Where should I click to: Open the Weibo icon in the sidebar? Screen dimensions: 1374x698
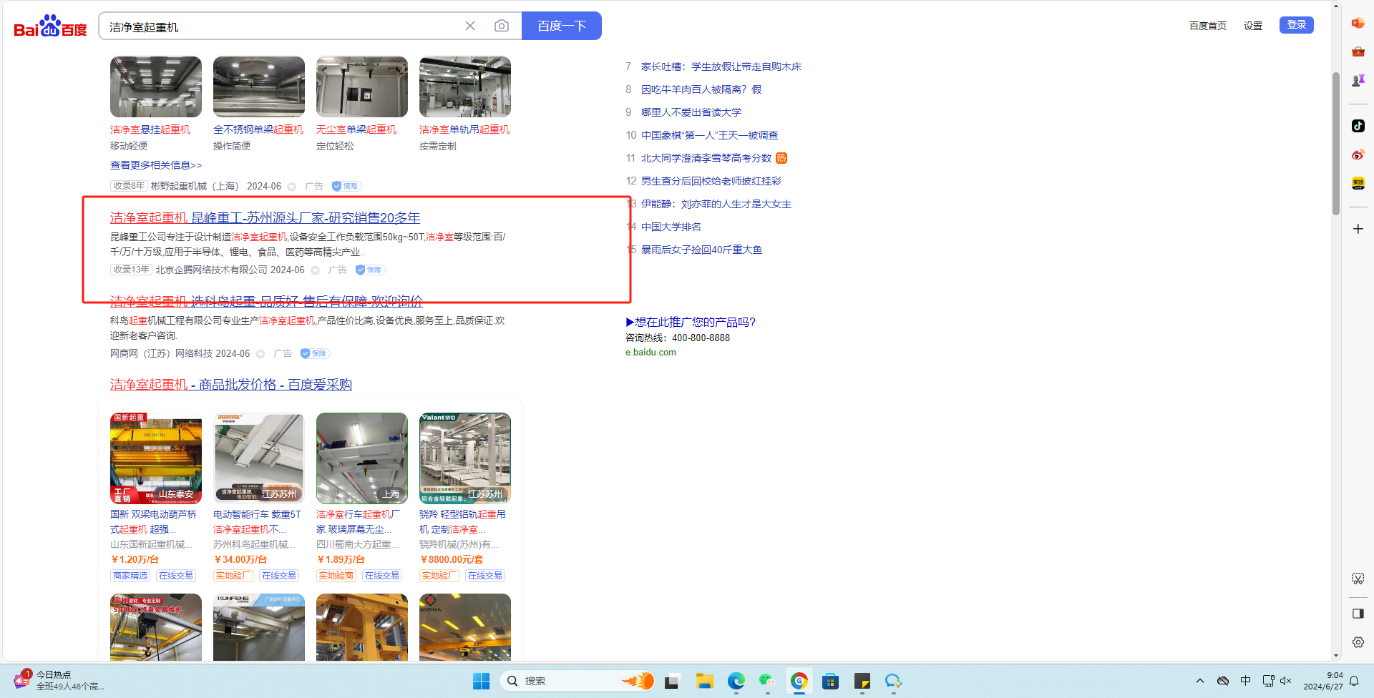pos(1358,154)
